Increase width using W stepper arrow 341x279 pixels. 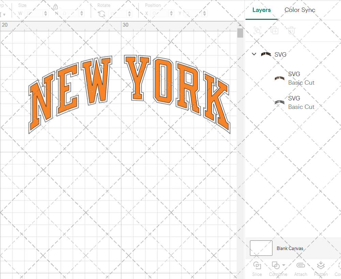coord(46,11)
